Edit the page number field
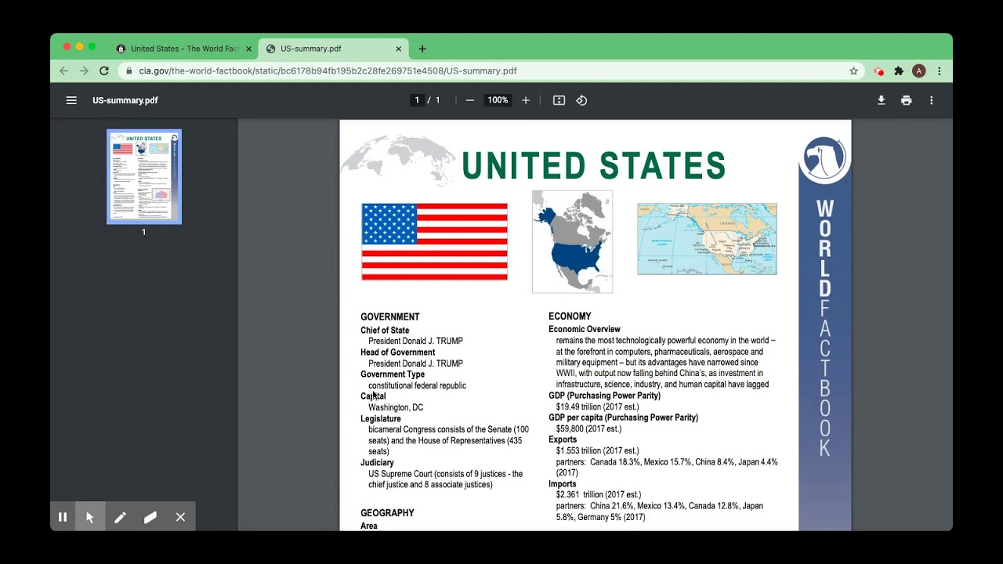 [417, 100]
